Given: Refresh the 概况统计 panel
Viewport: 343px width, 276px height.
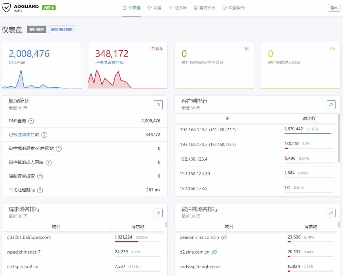Looking at the screenshot, I should coord(158,105).
